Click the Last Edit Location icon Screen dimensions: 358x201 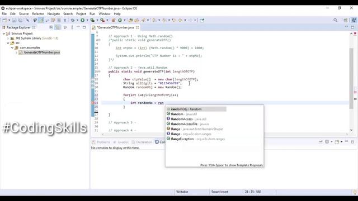click(174, 20)
